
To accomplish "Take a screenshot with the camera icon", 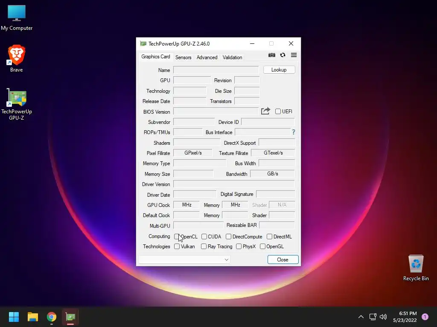I will point(272,55).
